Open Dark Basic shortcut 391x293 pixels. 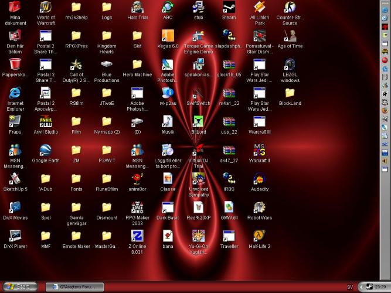pyautogui.click(x=168, y=207)
